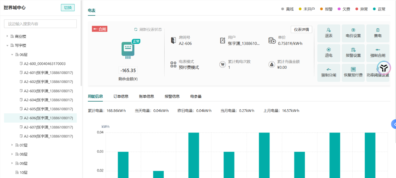Click the 退表 icon button

click(x=329, y=31)
